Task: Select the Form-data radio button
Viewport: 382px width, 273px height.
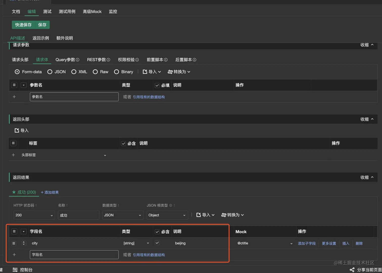Action: pyautogui.click(x=17, y=72)
